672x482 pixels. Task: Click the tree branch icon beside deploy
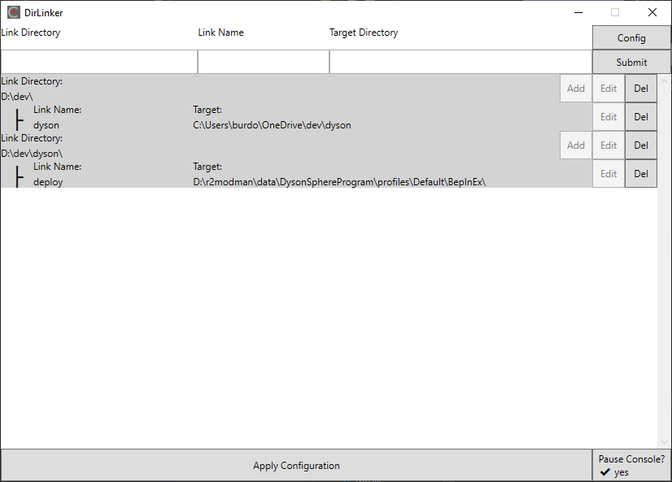(x=19, y=177)
